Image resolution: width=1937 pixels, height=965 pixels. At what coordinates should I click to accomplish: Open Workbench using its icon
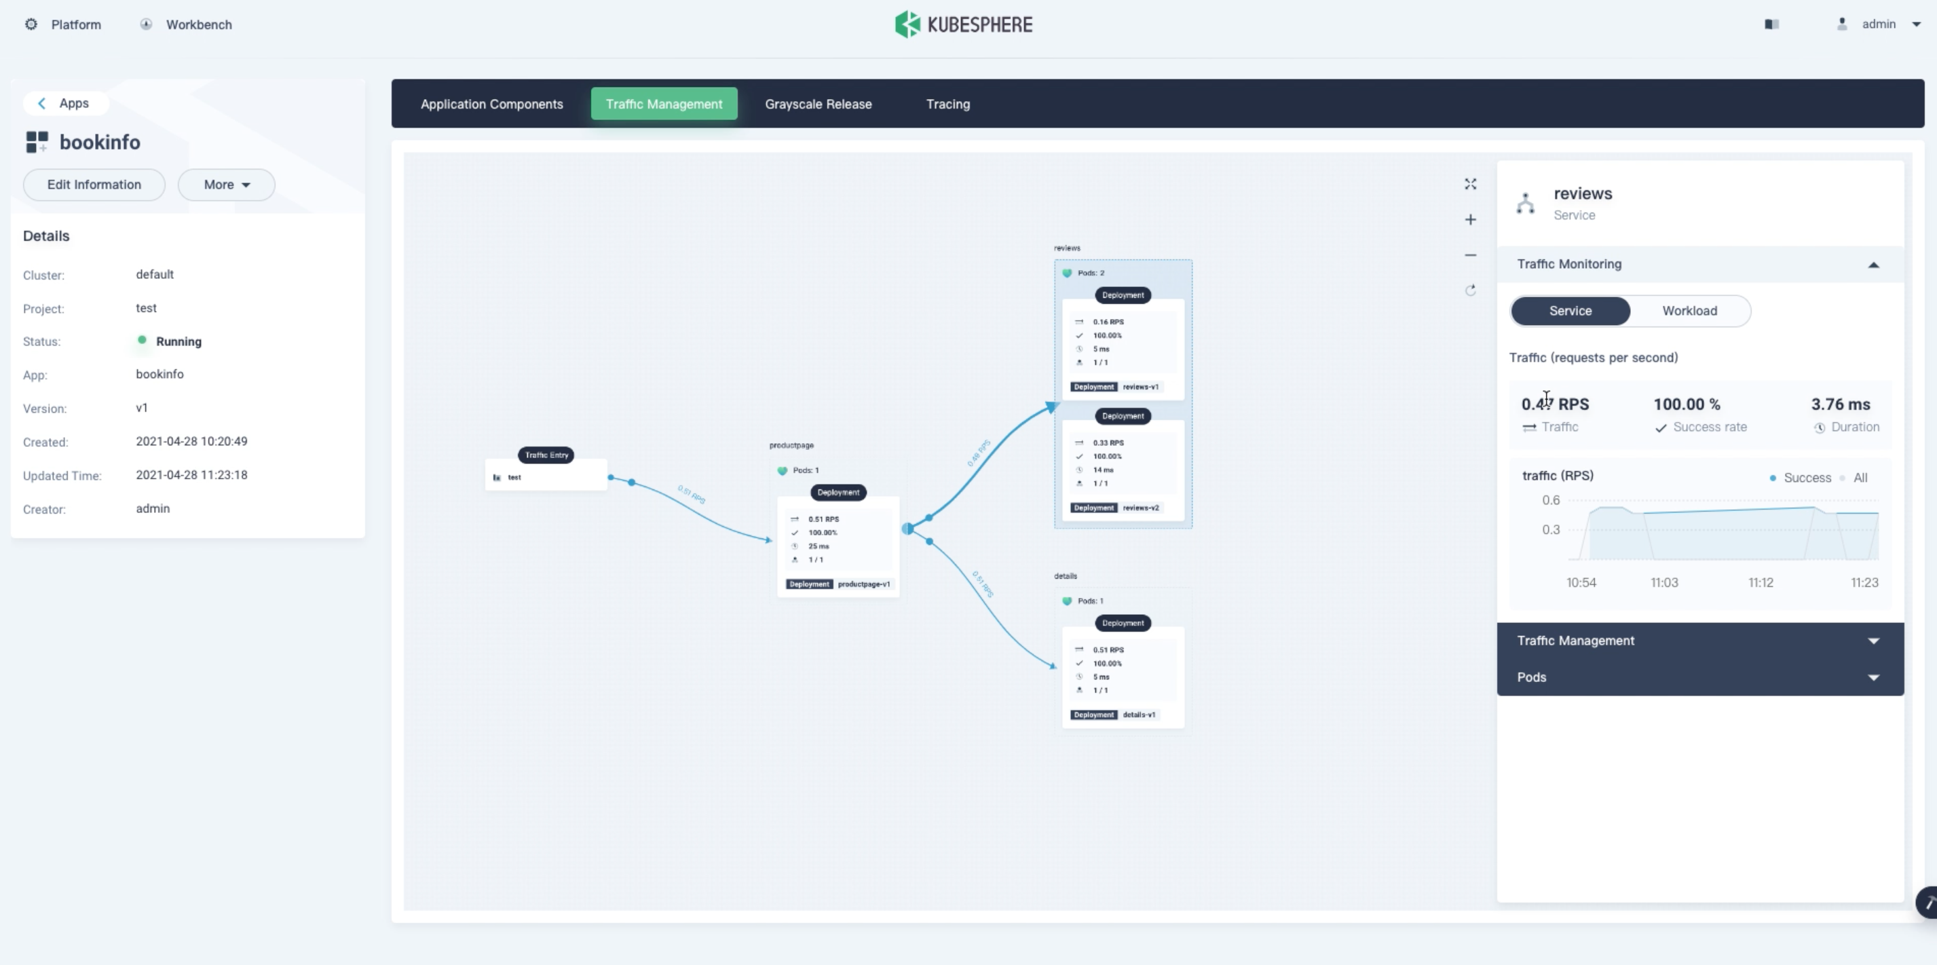(145, 24)
